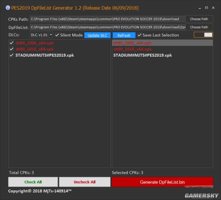
Task: Select STADIUM#MJTS#PES2019.cpk in right selected list
Action: coord(162,55)
